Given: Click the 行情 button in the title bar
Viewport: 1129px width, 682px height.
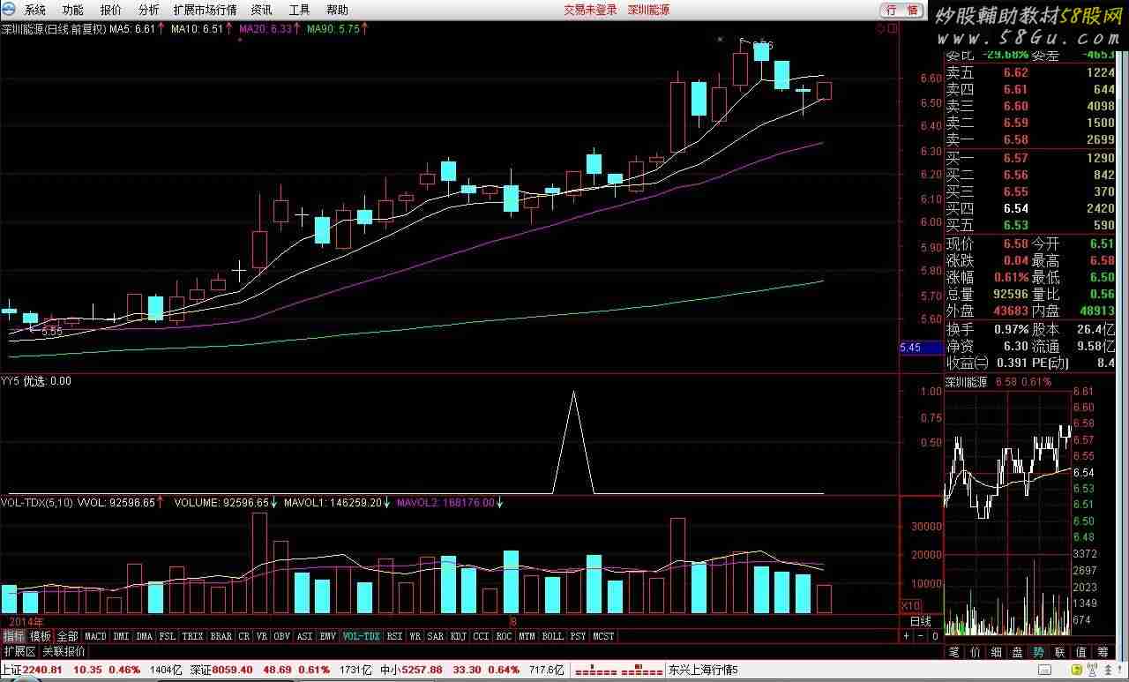Looking at the screenshot, I should (x=902, y=10).
